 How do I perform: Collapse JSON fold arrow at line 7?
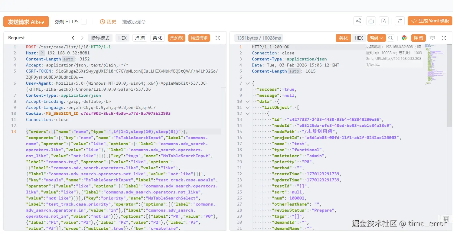tap(248, 83)
